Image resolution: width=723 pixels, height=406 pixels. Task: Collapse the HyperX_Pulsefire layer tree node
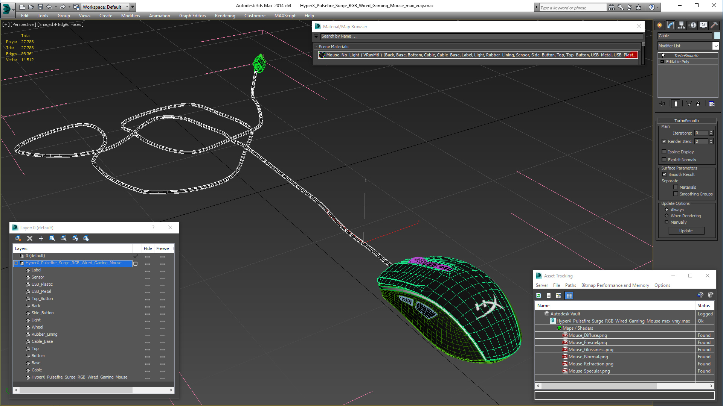coord(16,263)
